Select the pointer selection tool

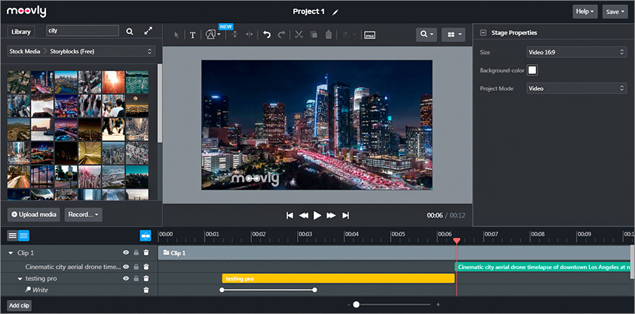point(176,34)
